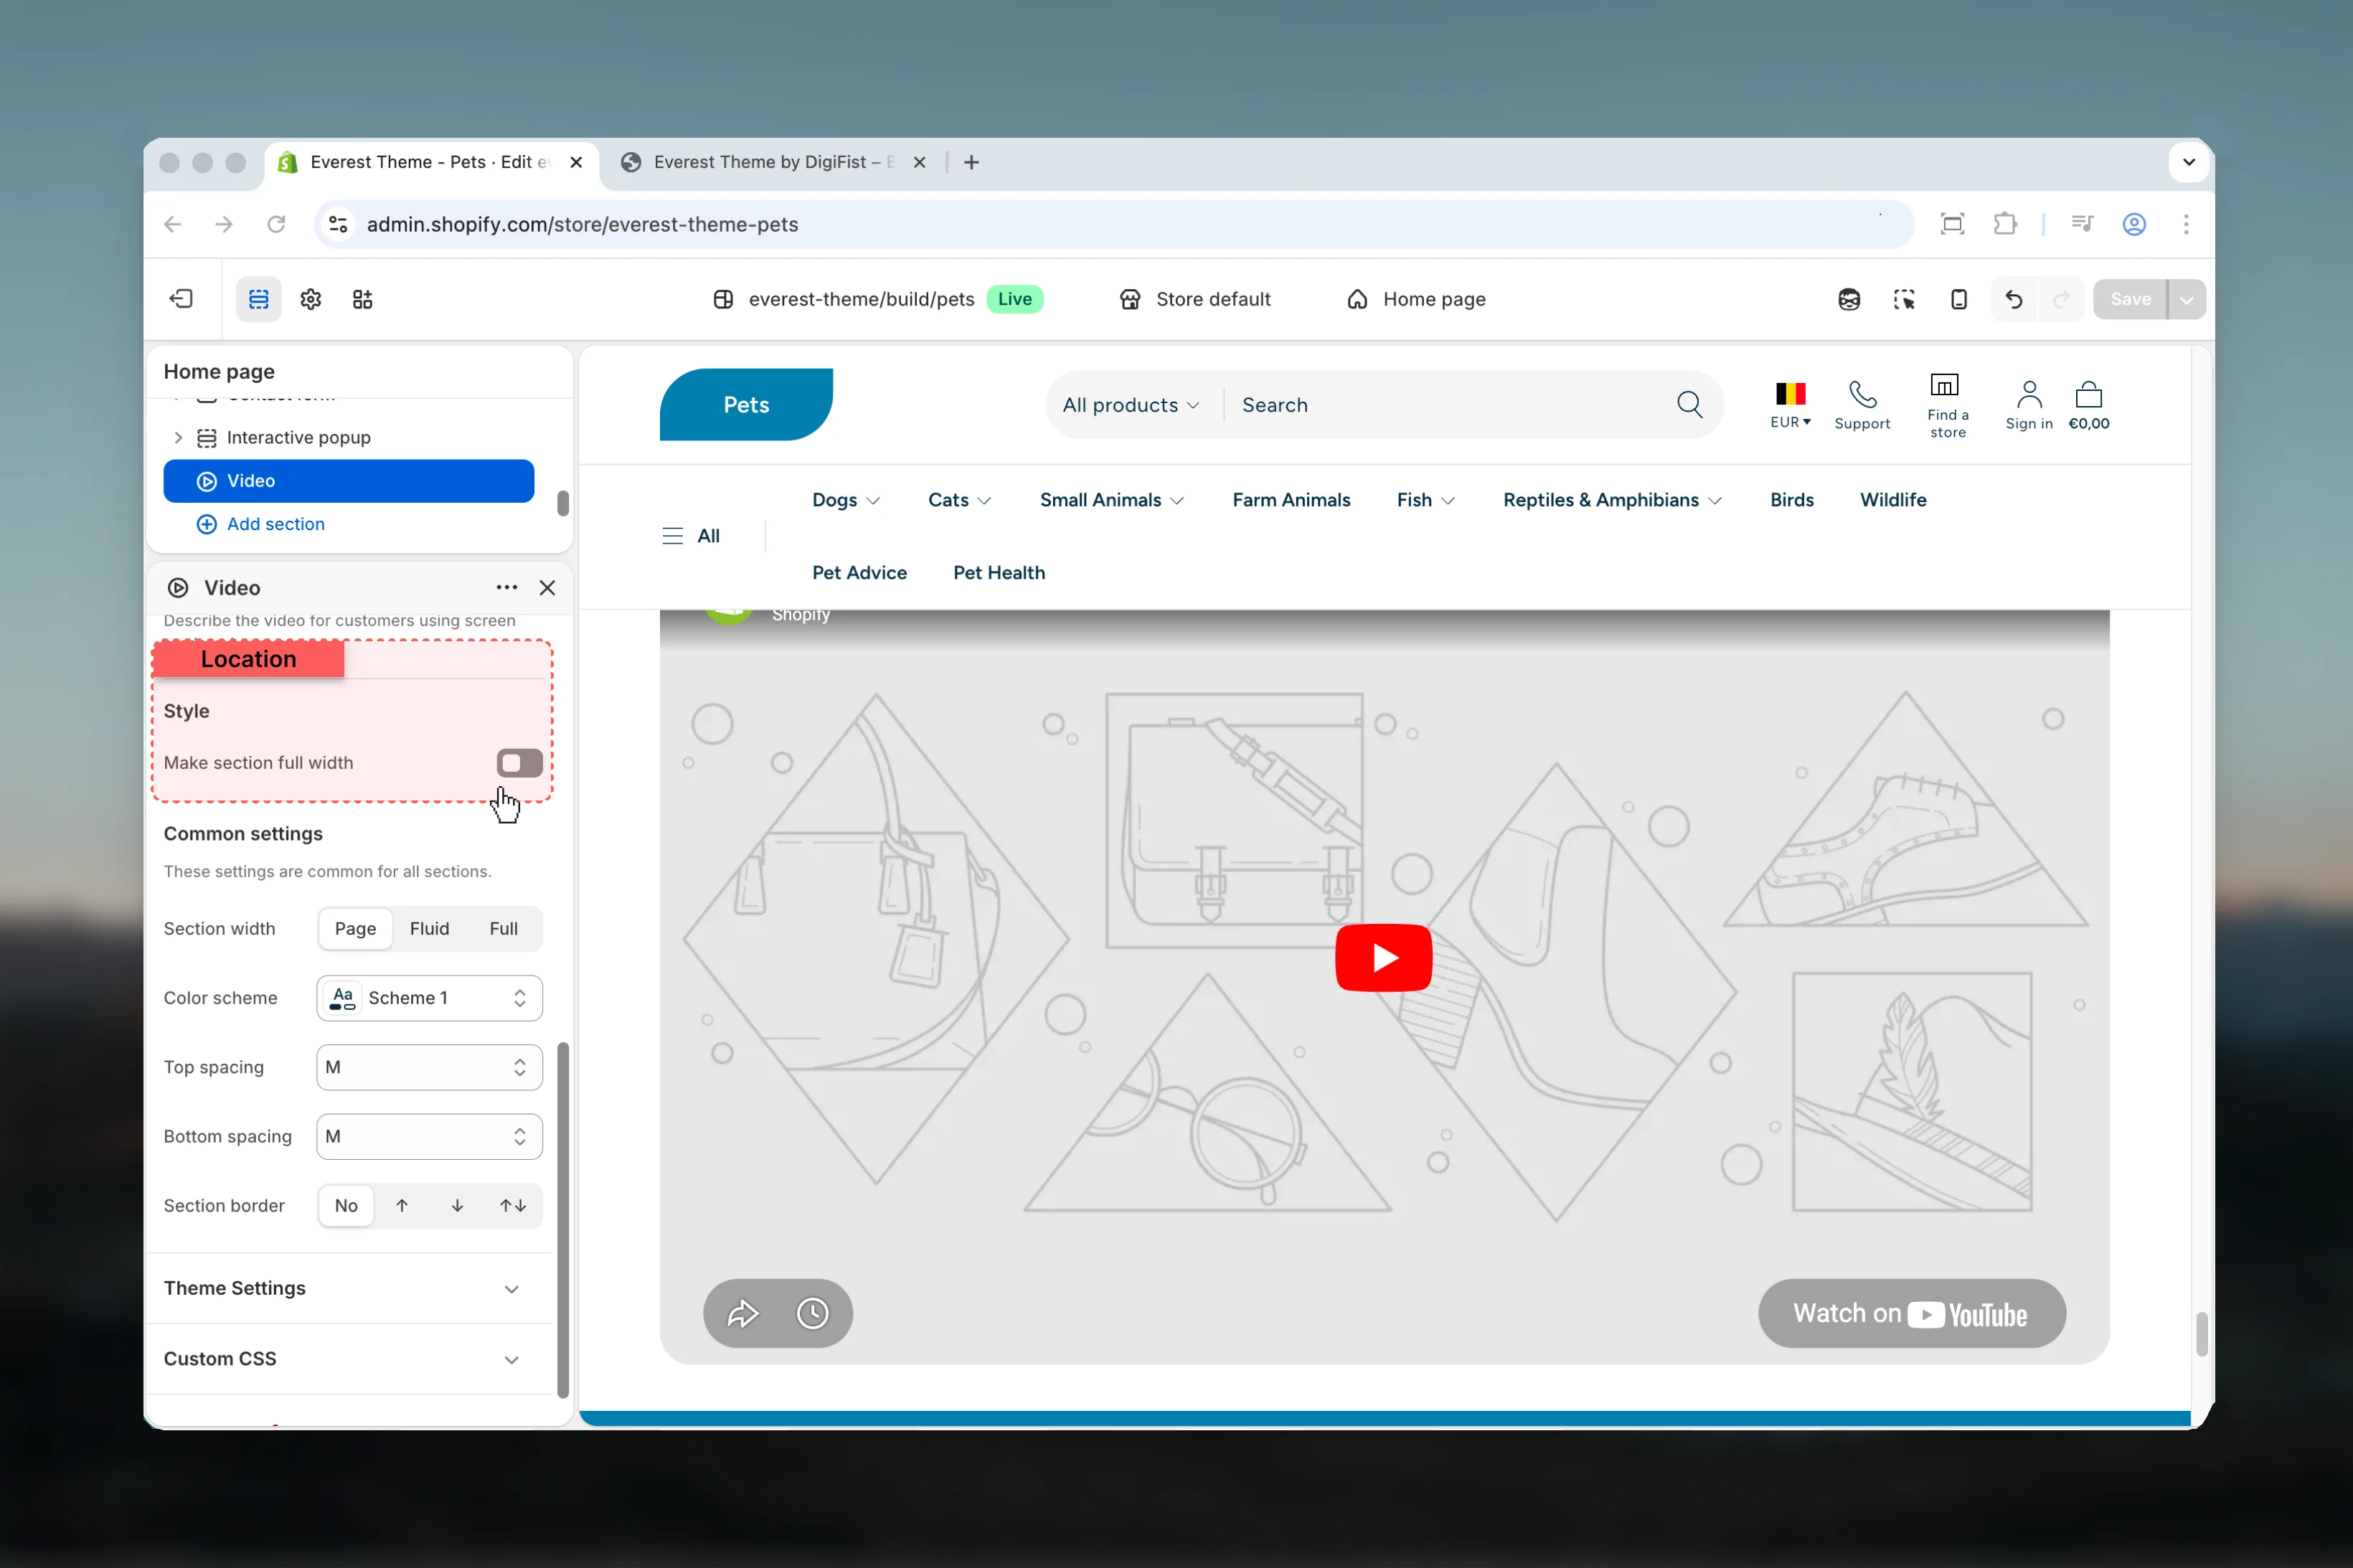Open the Top spacing dropdown
Screen dimensions: 2353x1568
coord(430,1067)
